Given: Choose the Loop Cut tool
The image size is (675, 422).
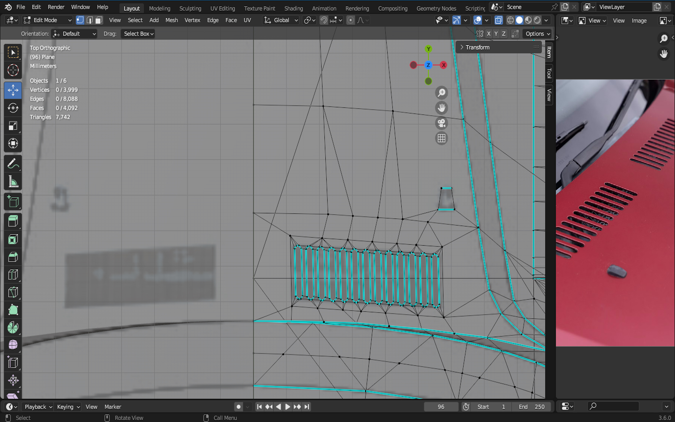Looking at the screenshot, I should click(x=13, y=275).
